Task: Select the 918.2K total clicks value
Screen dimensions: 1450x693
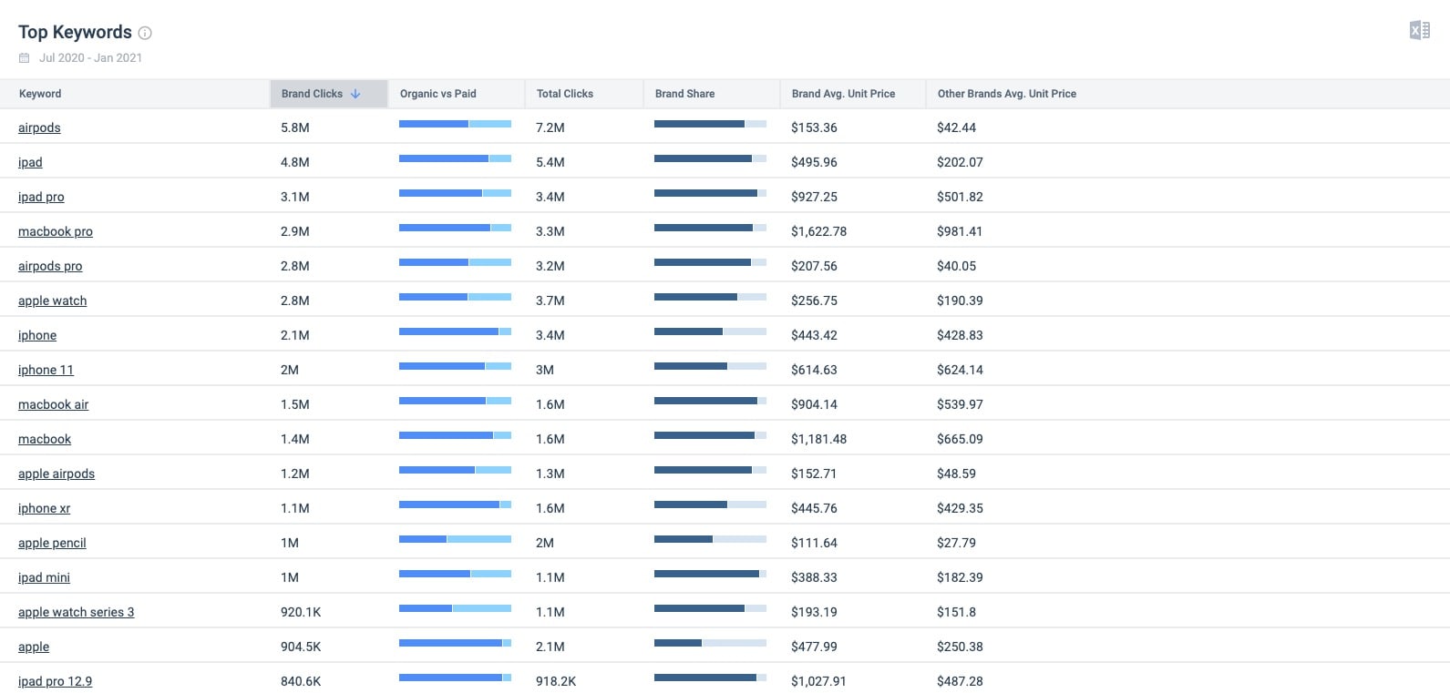Action: 556,681
